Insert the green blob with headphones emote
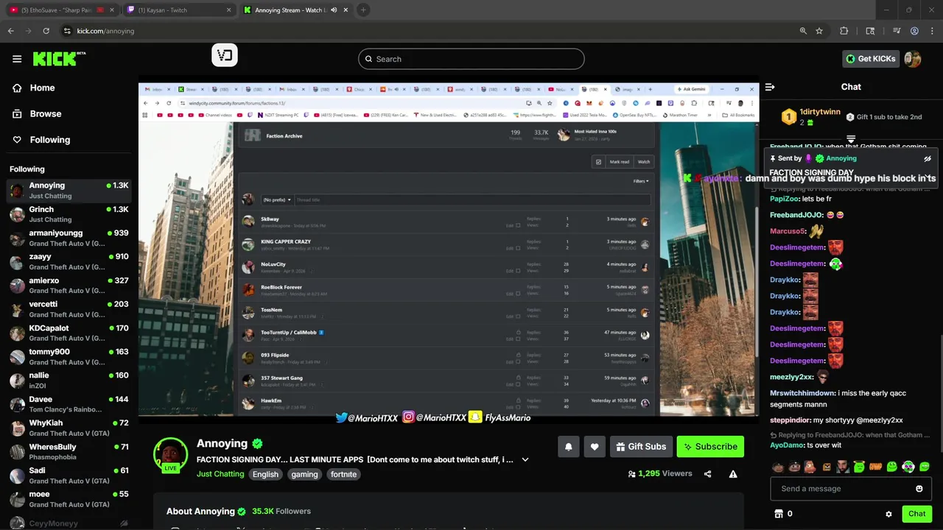 908,467
